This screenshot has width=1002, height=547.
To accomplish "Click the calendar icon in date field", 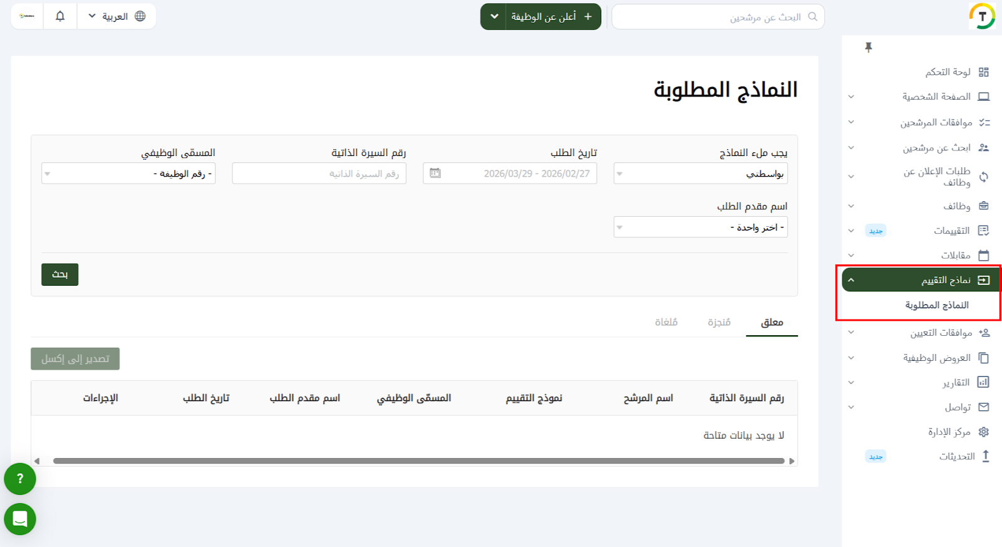I will click(435, 174).
